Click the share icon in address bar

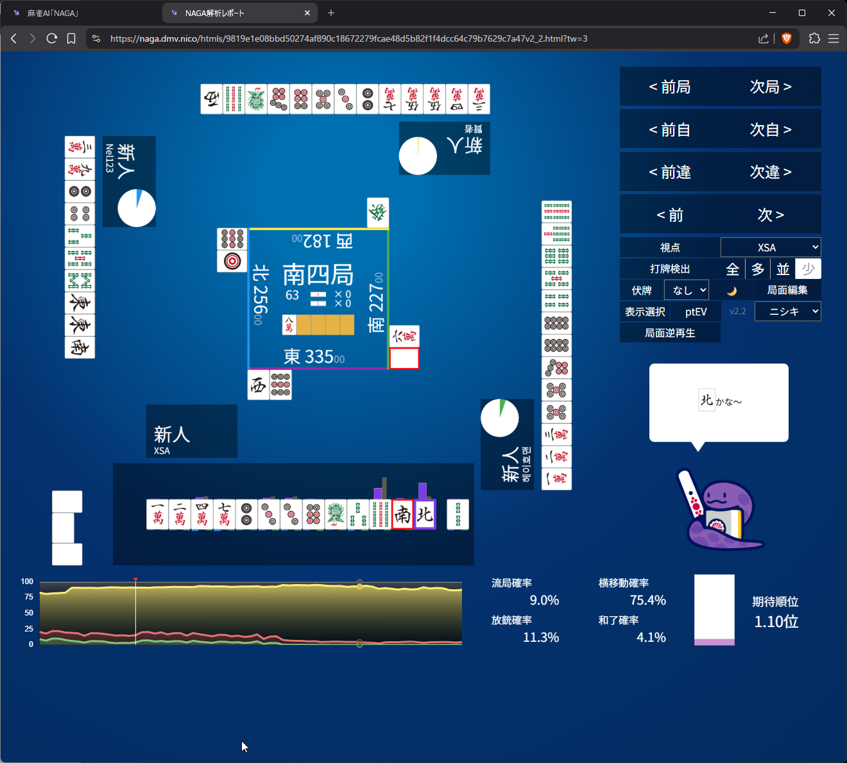pos(763,38)
